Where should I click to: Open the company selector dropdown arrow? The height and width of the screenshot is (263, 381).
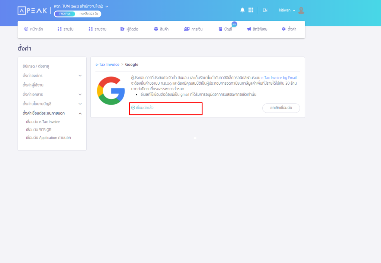click(107, 7)
